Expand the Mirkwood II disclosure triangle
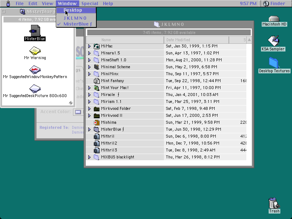The width and height of the screenshot is (292, 219). coord(89,115)
